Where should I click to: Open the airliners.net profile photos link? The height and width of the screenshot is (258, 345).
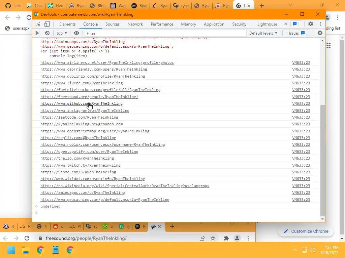click(107, 62)
